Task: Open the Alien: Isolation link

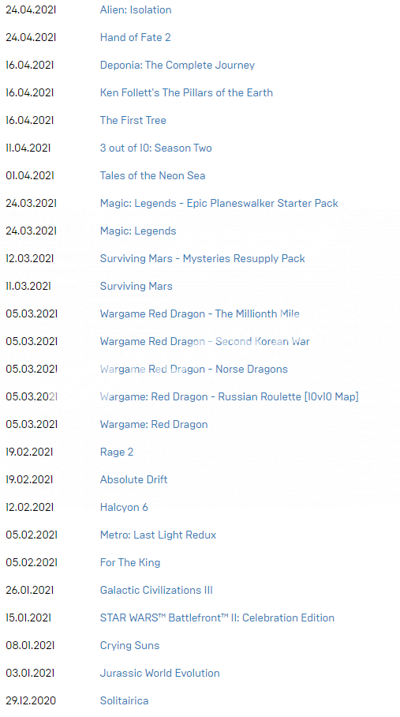Action: [x=136, y=9]
